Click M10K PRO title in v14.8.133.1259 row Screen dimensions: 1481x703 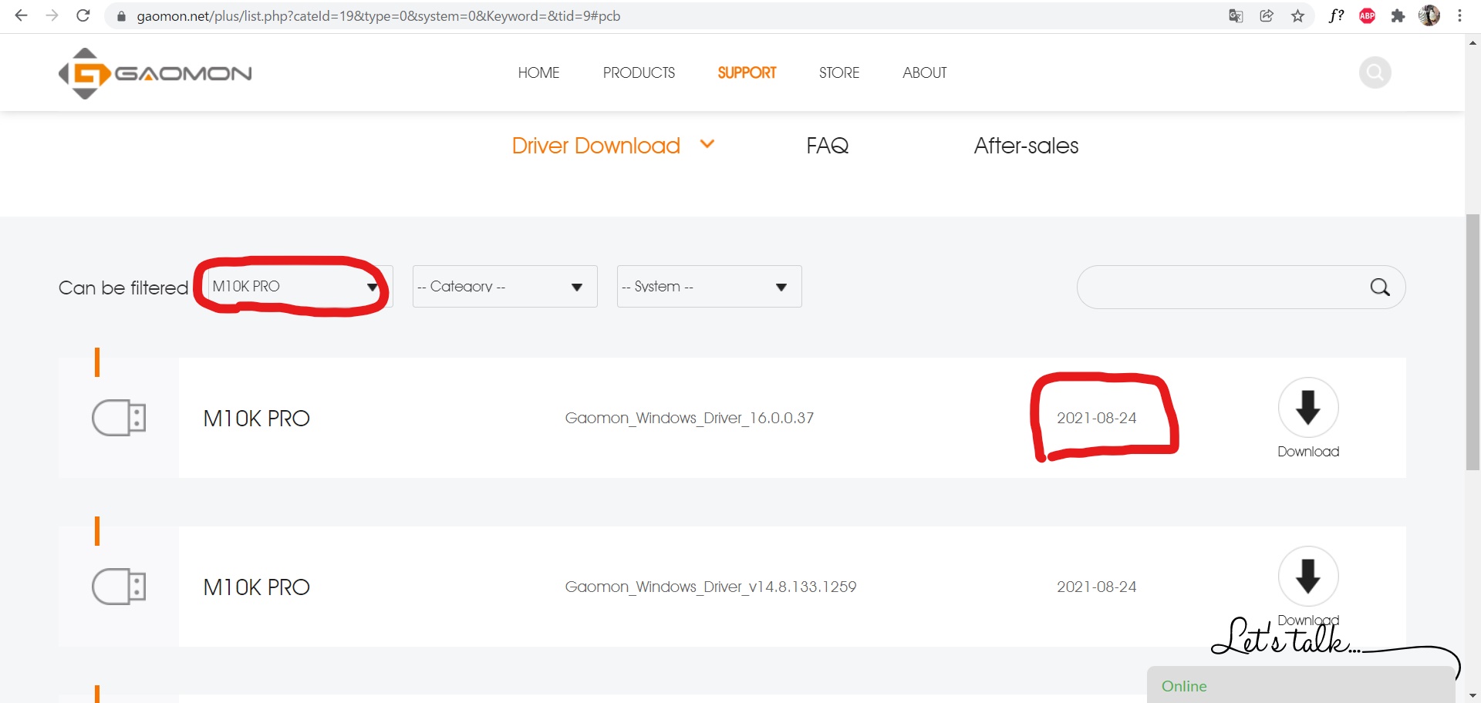pos(256,587)
